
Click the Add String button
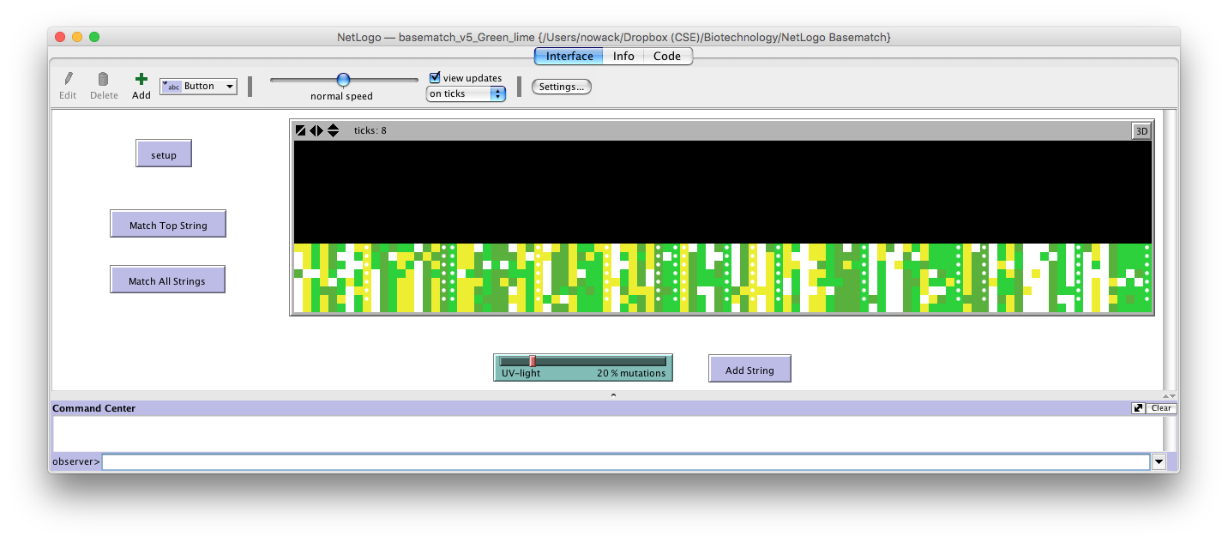point(749,370)
